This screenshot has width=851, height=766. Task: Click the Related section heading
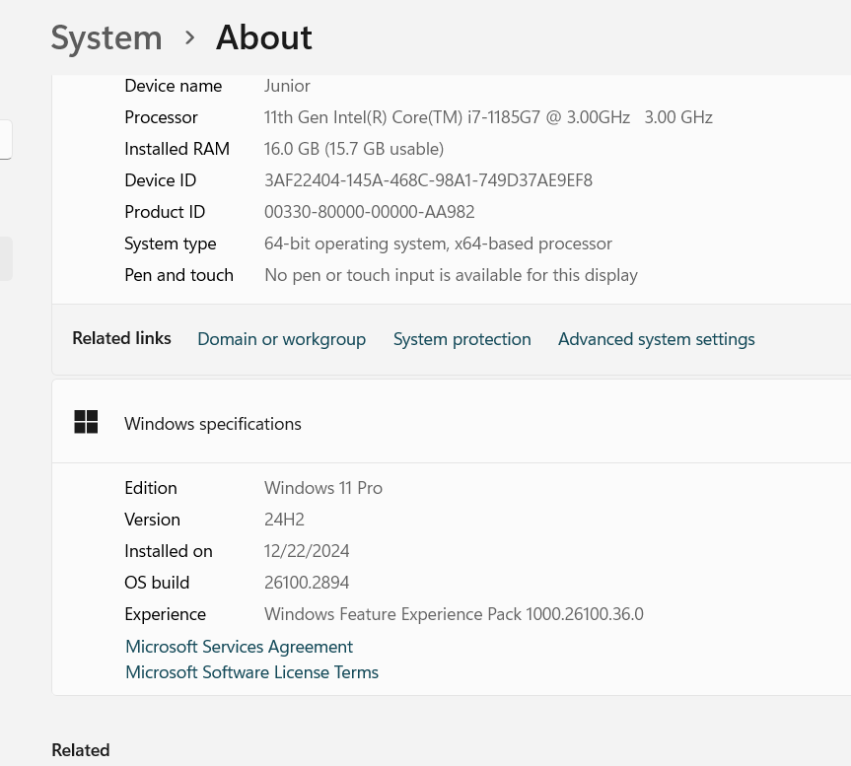81,750
